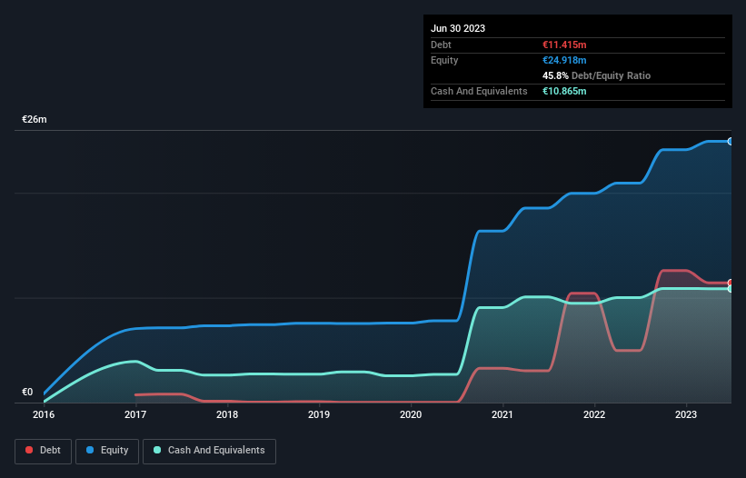The image size is (746, 478).
Task: Click the 2016 axis label
Action: (44, 414)
